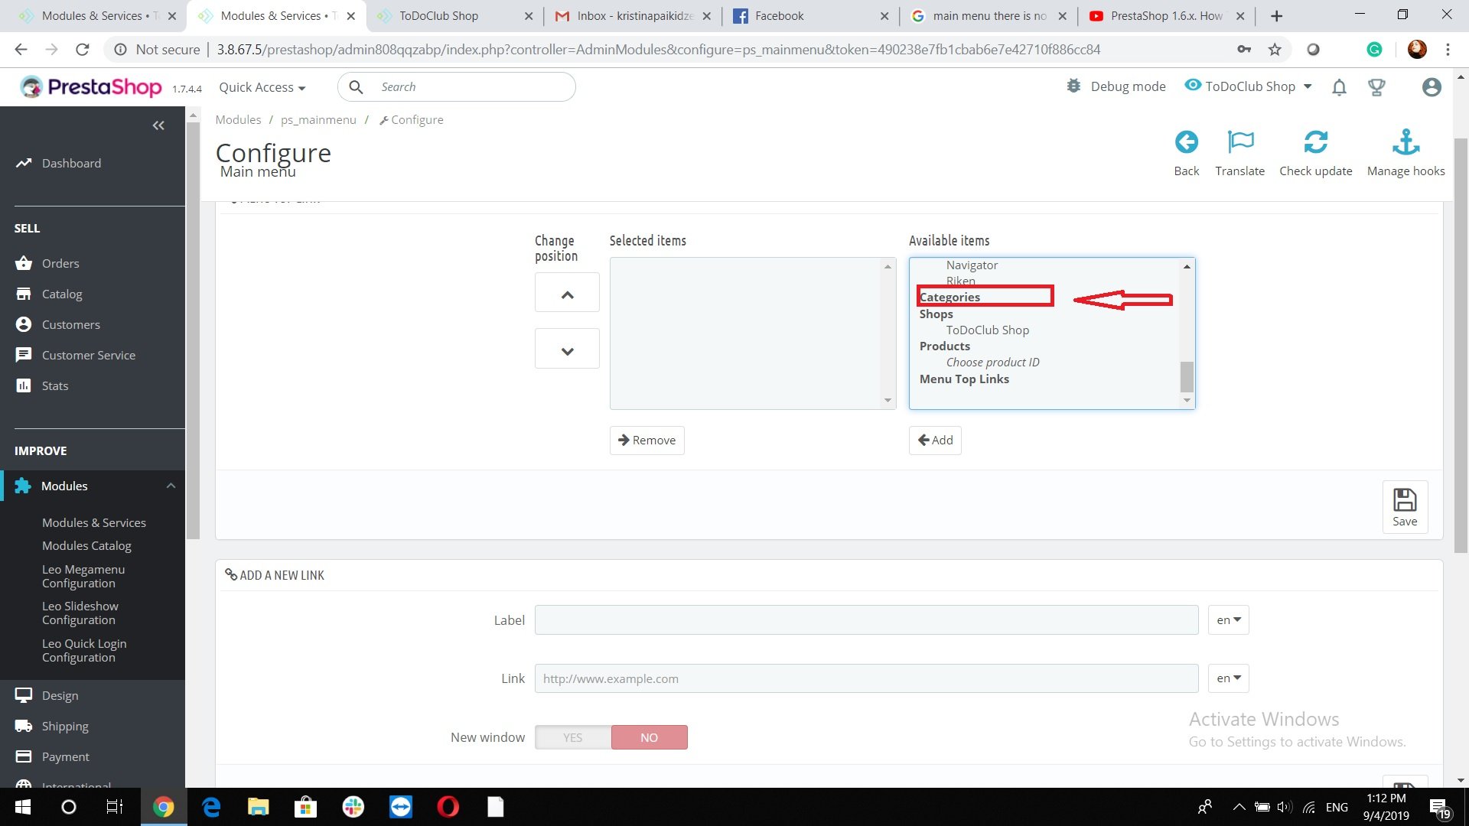Toggle Debug mode indicator
The height and width of the screenshot is (826, 1469).
point(1116,86)
